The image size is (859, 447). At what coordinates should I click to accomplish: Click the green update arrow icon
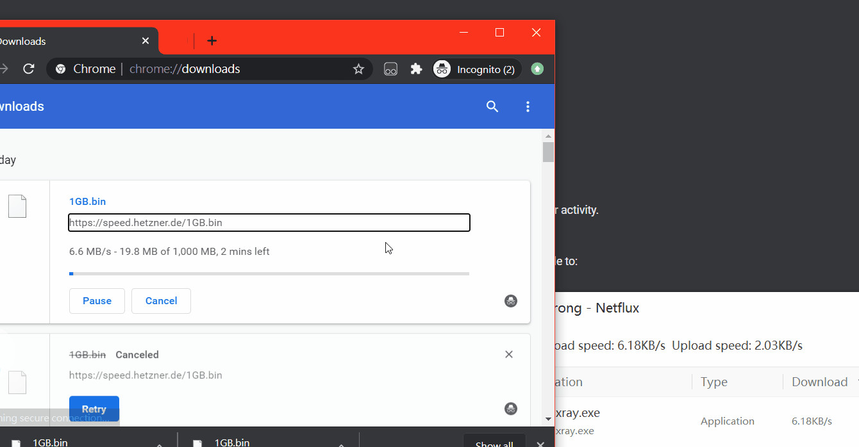(x=537, y=69)
